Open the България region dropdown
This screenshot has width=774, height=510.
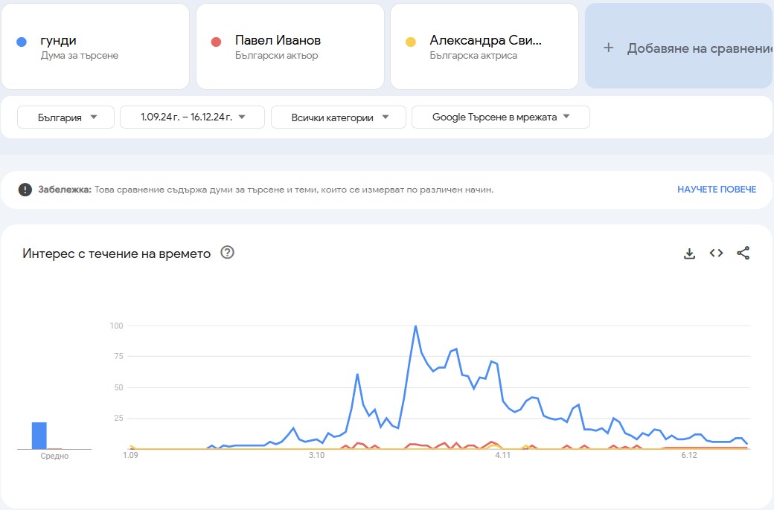click(x=65, y=117)
